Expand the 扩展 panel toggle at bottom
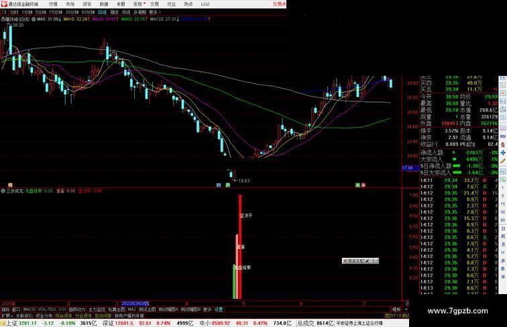 click(x=7, y=316)
